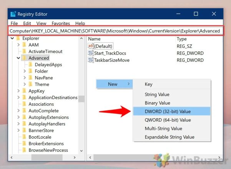
Task: Select the BootLocale key label
Action: pyautogui.click(x=40, y=137)
